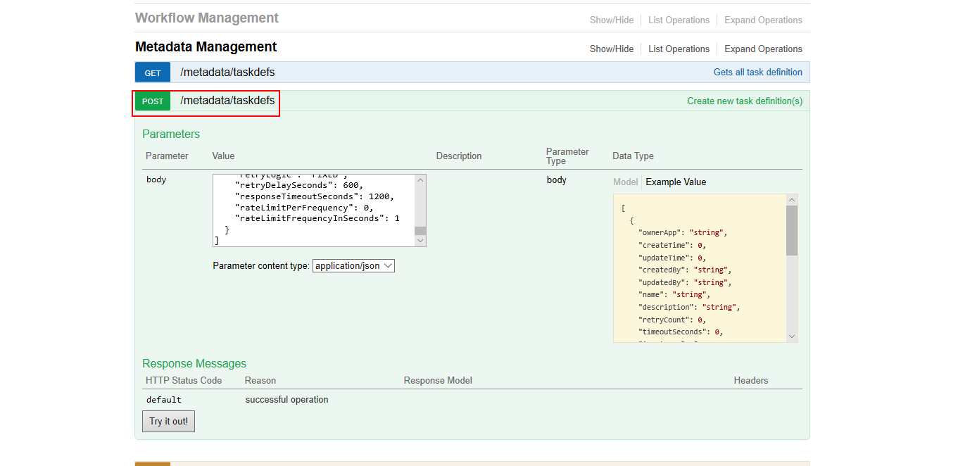Image resolution: width=958 pixels, height=466 pixels.
Task: Click the POST method badge for /metadata/taskdefs
Action: [x=153, y=101]
